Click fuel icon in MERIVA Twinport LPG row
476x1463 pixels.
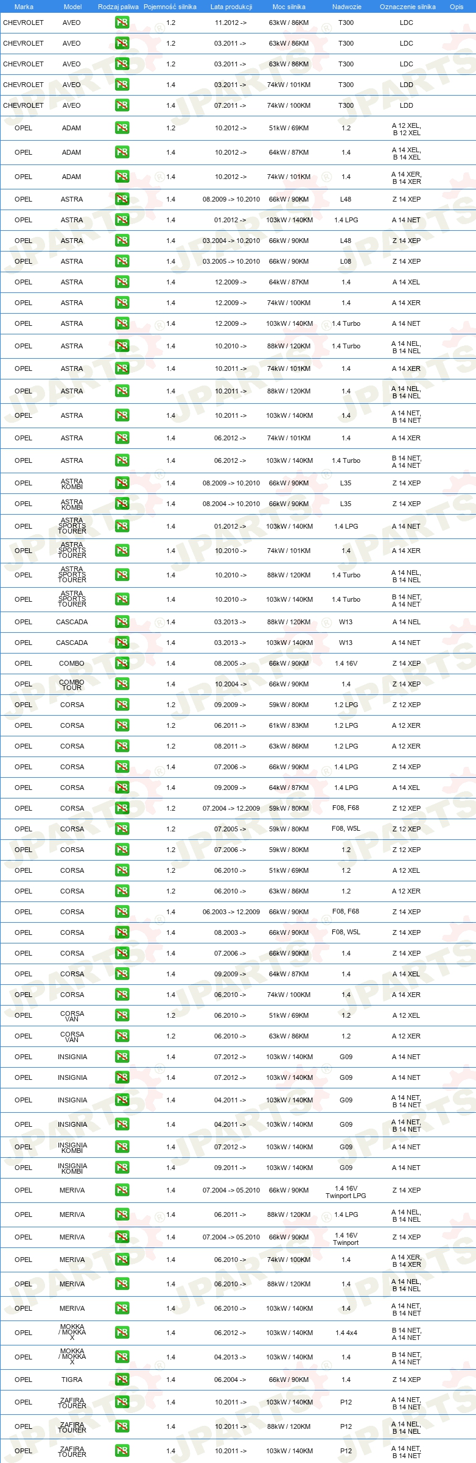(x=122, y=1190)
